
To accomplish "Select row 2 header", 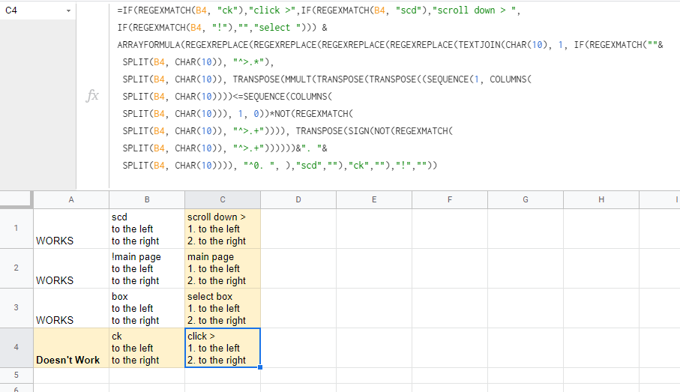I will click(x=16, y=268).
